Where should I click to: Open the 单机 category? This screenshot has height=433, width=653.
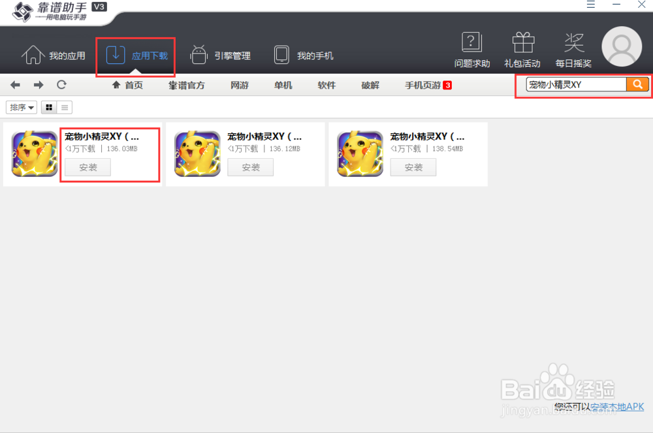click(x=283, y=86)
